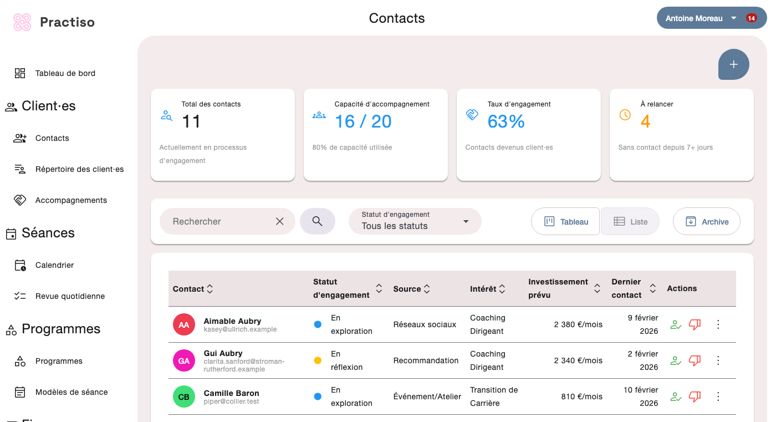The image size is (776, 422).
Task: Click the Archive button
Action: pos(706,221)
